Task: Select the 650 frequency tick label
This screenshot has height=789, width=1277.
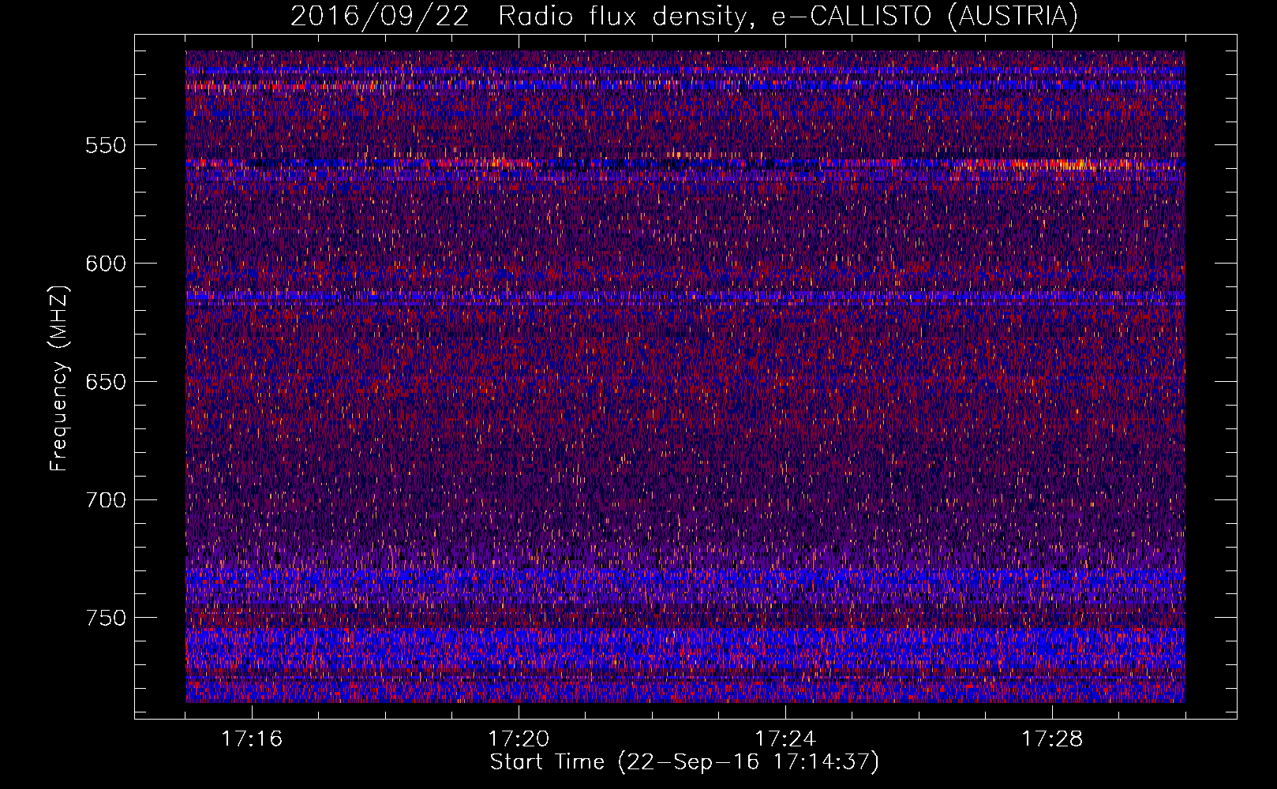Action: [105, 382]
